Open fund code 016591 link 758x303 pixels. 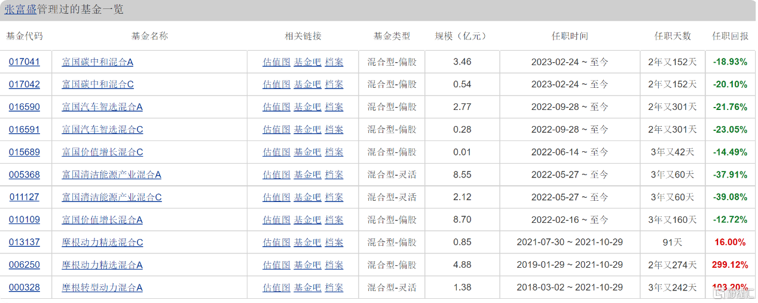[25, 130]
